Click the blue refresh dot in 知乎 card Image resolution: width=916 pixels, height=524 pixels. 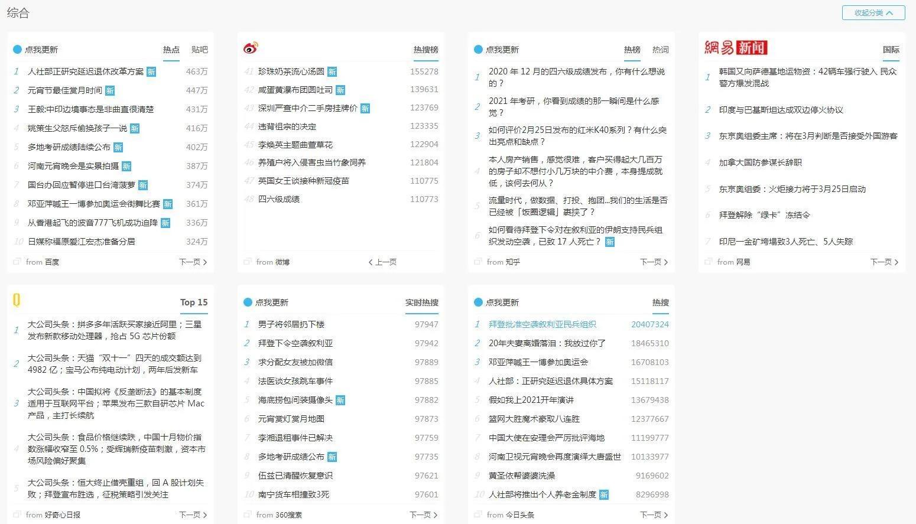(x=478, y=50)
